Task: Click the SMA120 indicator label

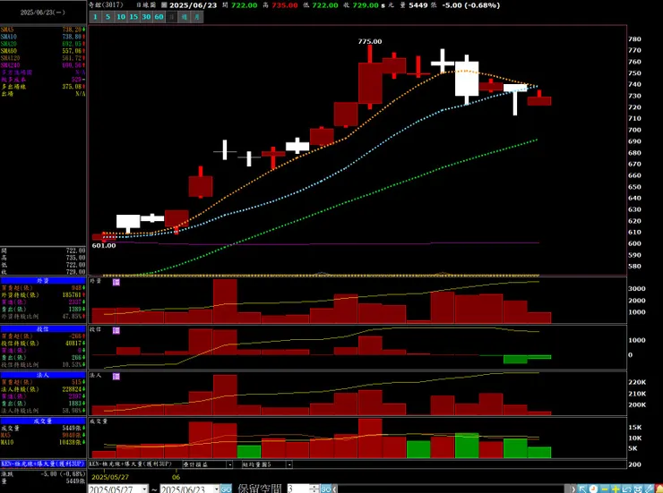Action: 10,58
